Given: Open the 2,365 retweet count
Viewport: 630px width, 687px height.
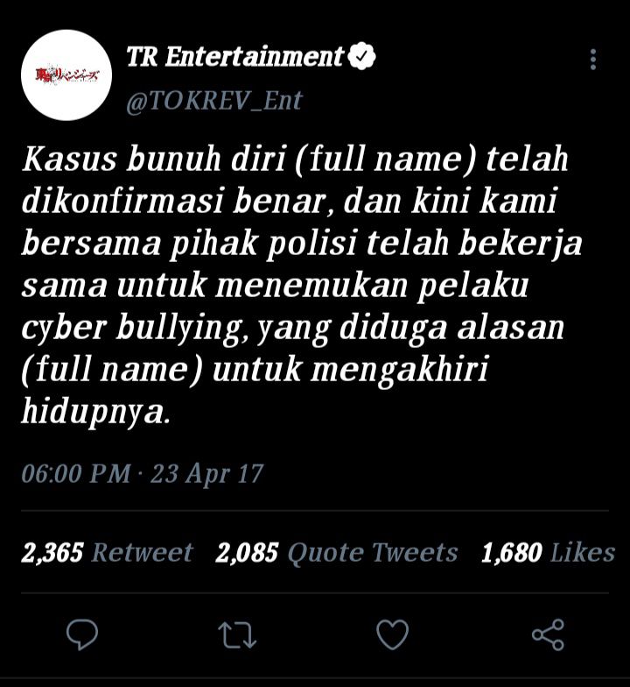Looking at the screenshot, I should click(x=52, y=552).
